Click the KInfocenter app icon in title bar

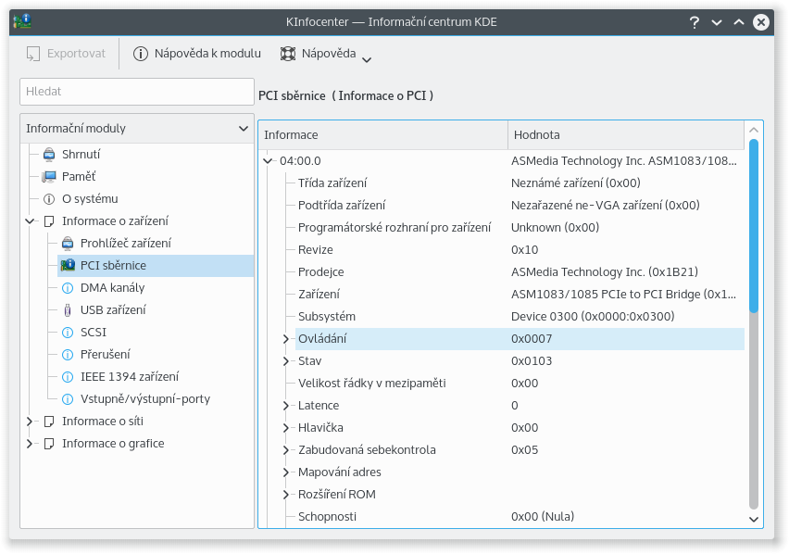click(x=22, y=21)
